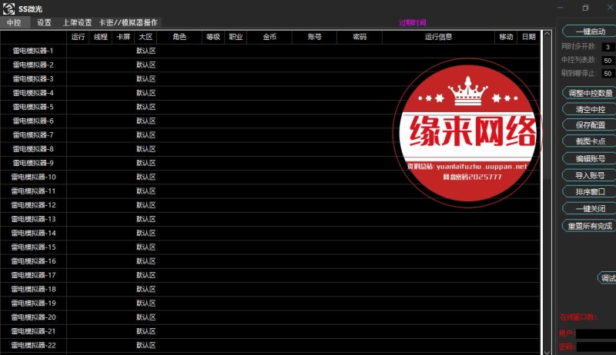Select row 雷电模拟器-2

coord(270,65)
